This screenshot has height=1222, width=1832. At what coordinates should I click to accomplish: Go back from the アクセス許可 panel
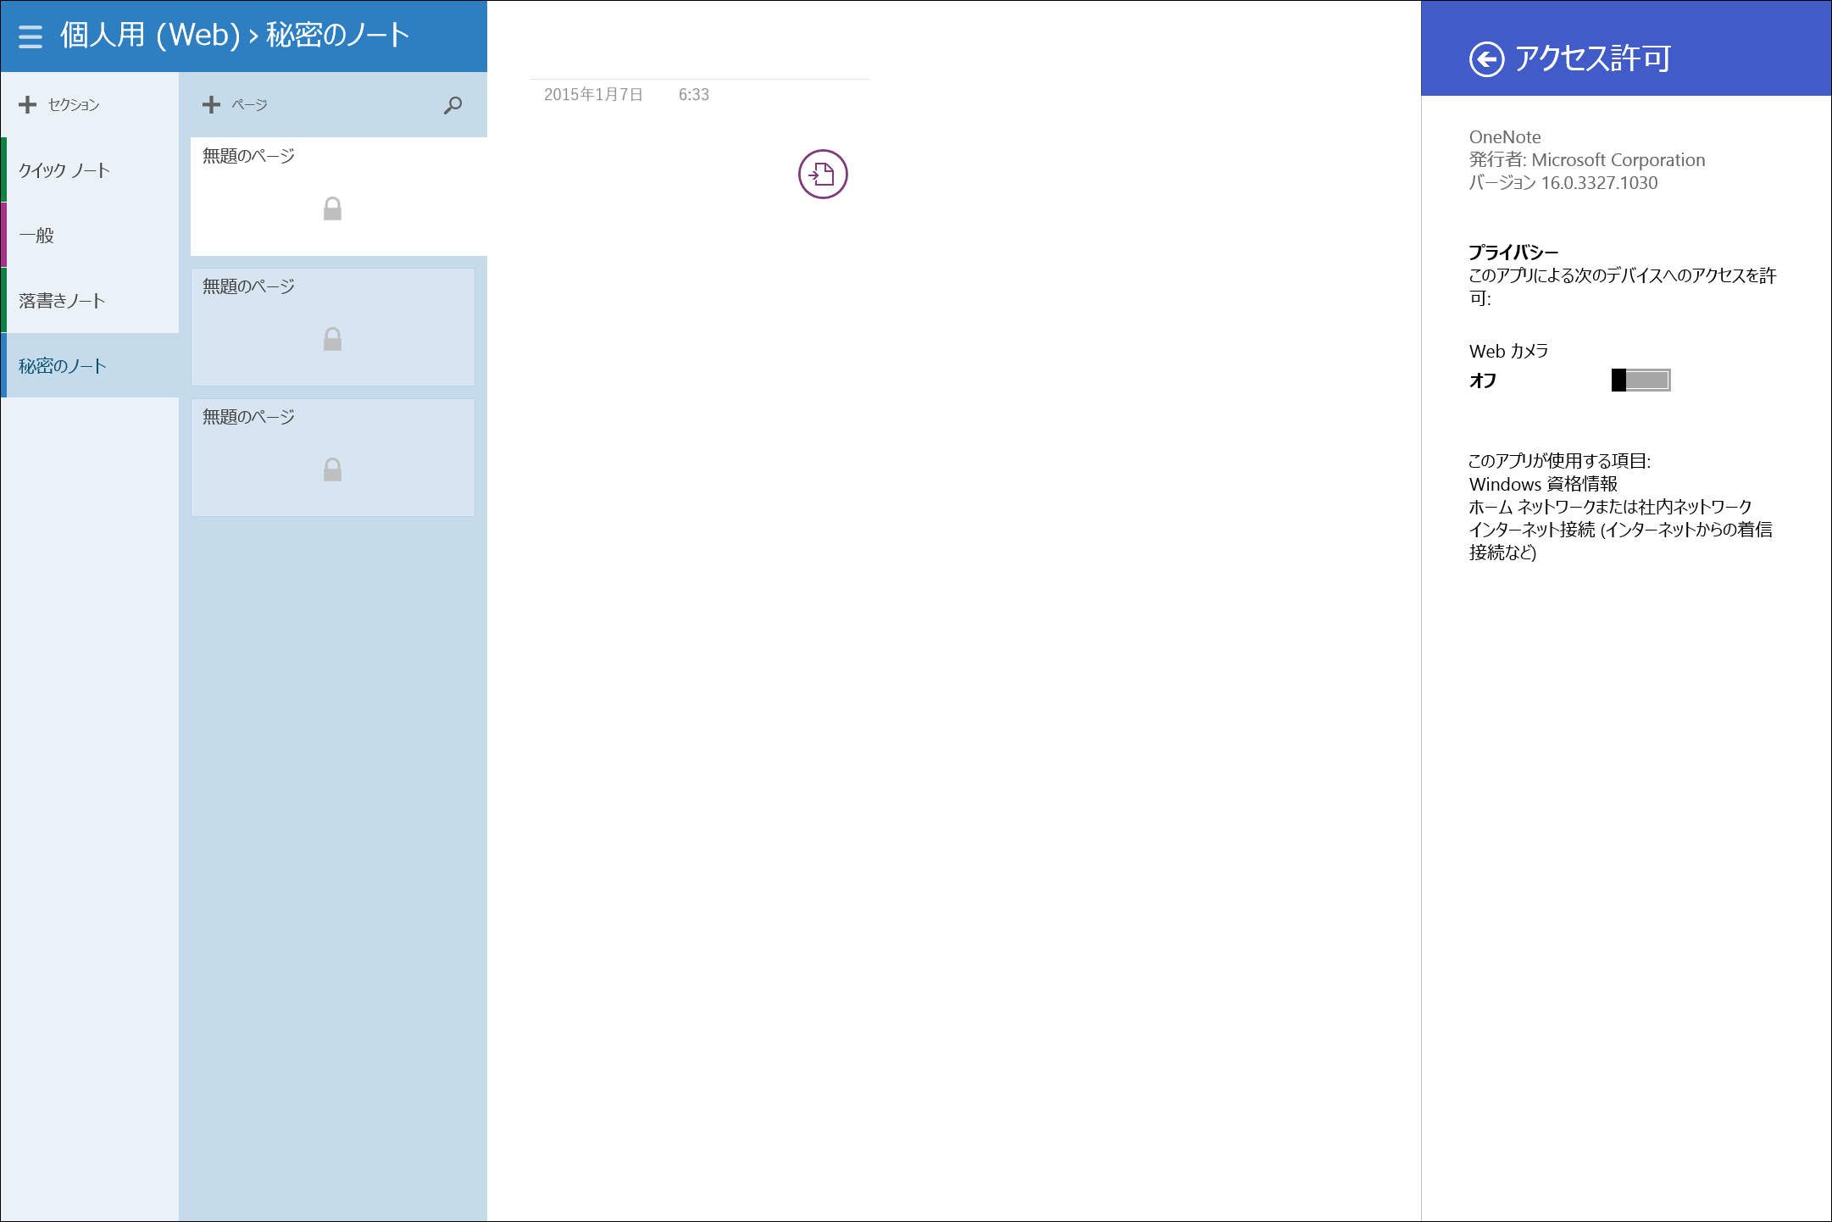[1485, 59]
